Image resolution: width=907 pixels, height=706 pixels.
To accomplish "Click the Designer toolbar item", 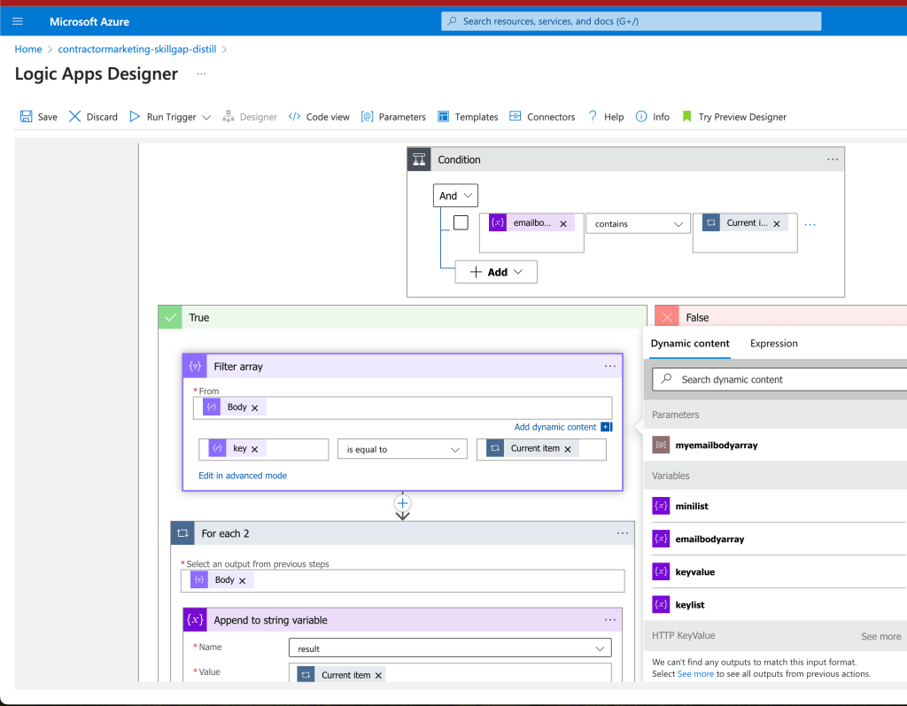I will pyautogui.click(x=250, y=117).
